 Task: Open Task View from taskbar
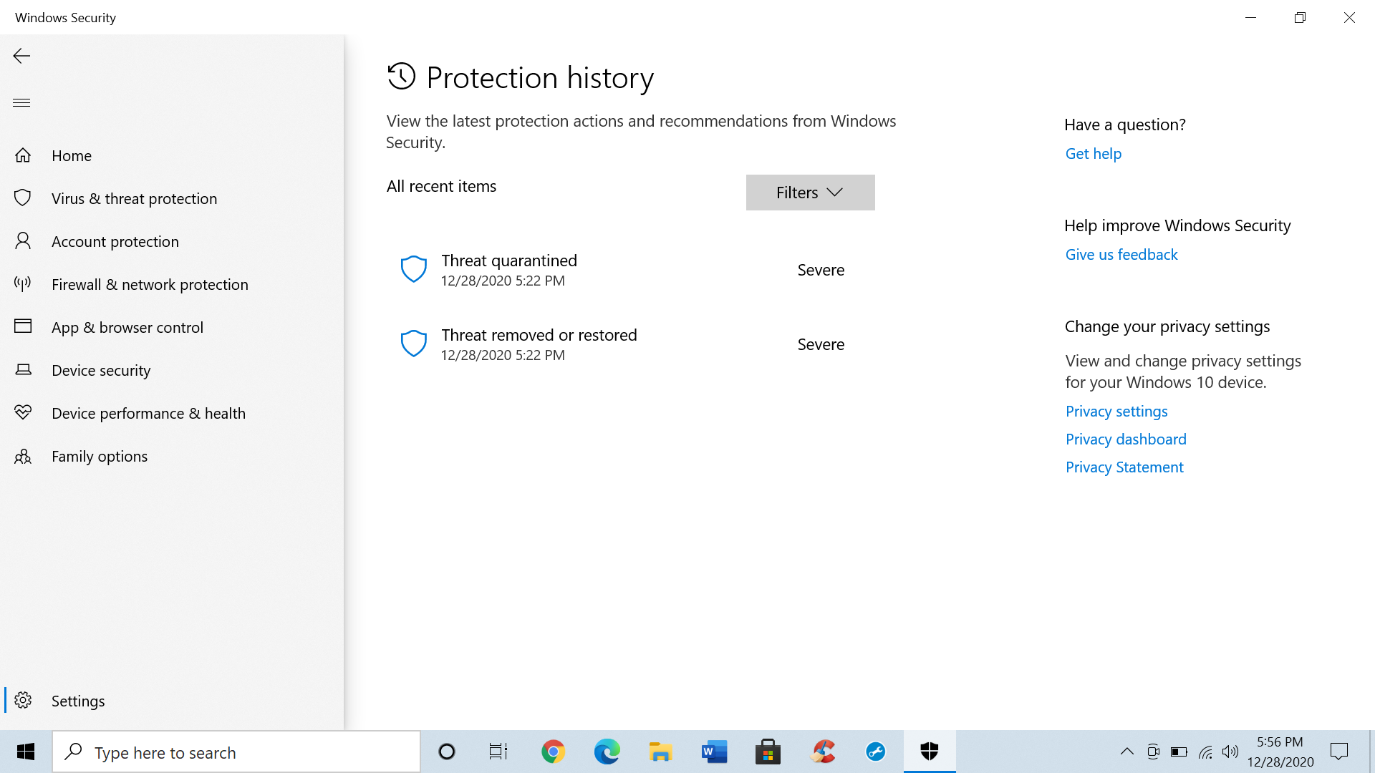click(x=498, y=752)
